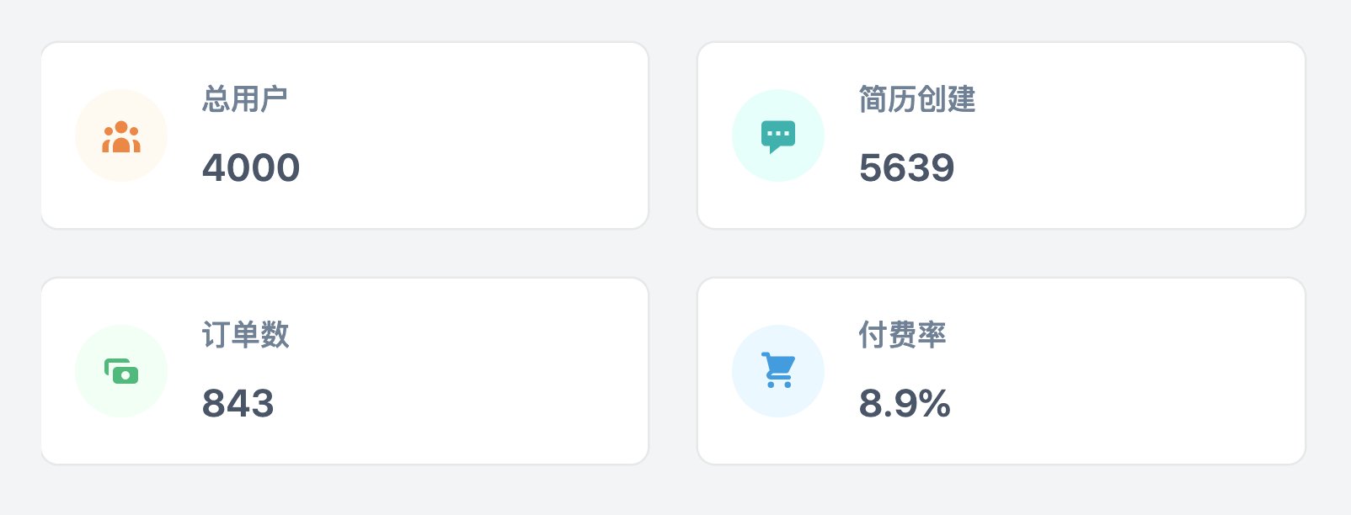Screen dimensions: 1351x515
Task: Click the value 843
Action: [239, 404]
